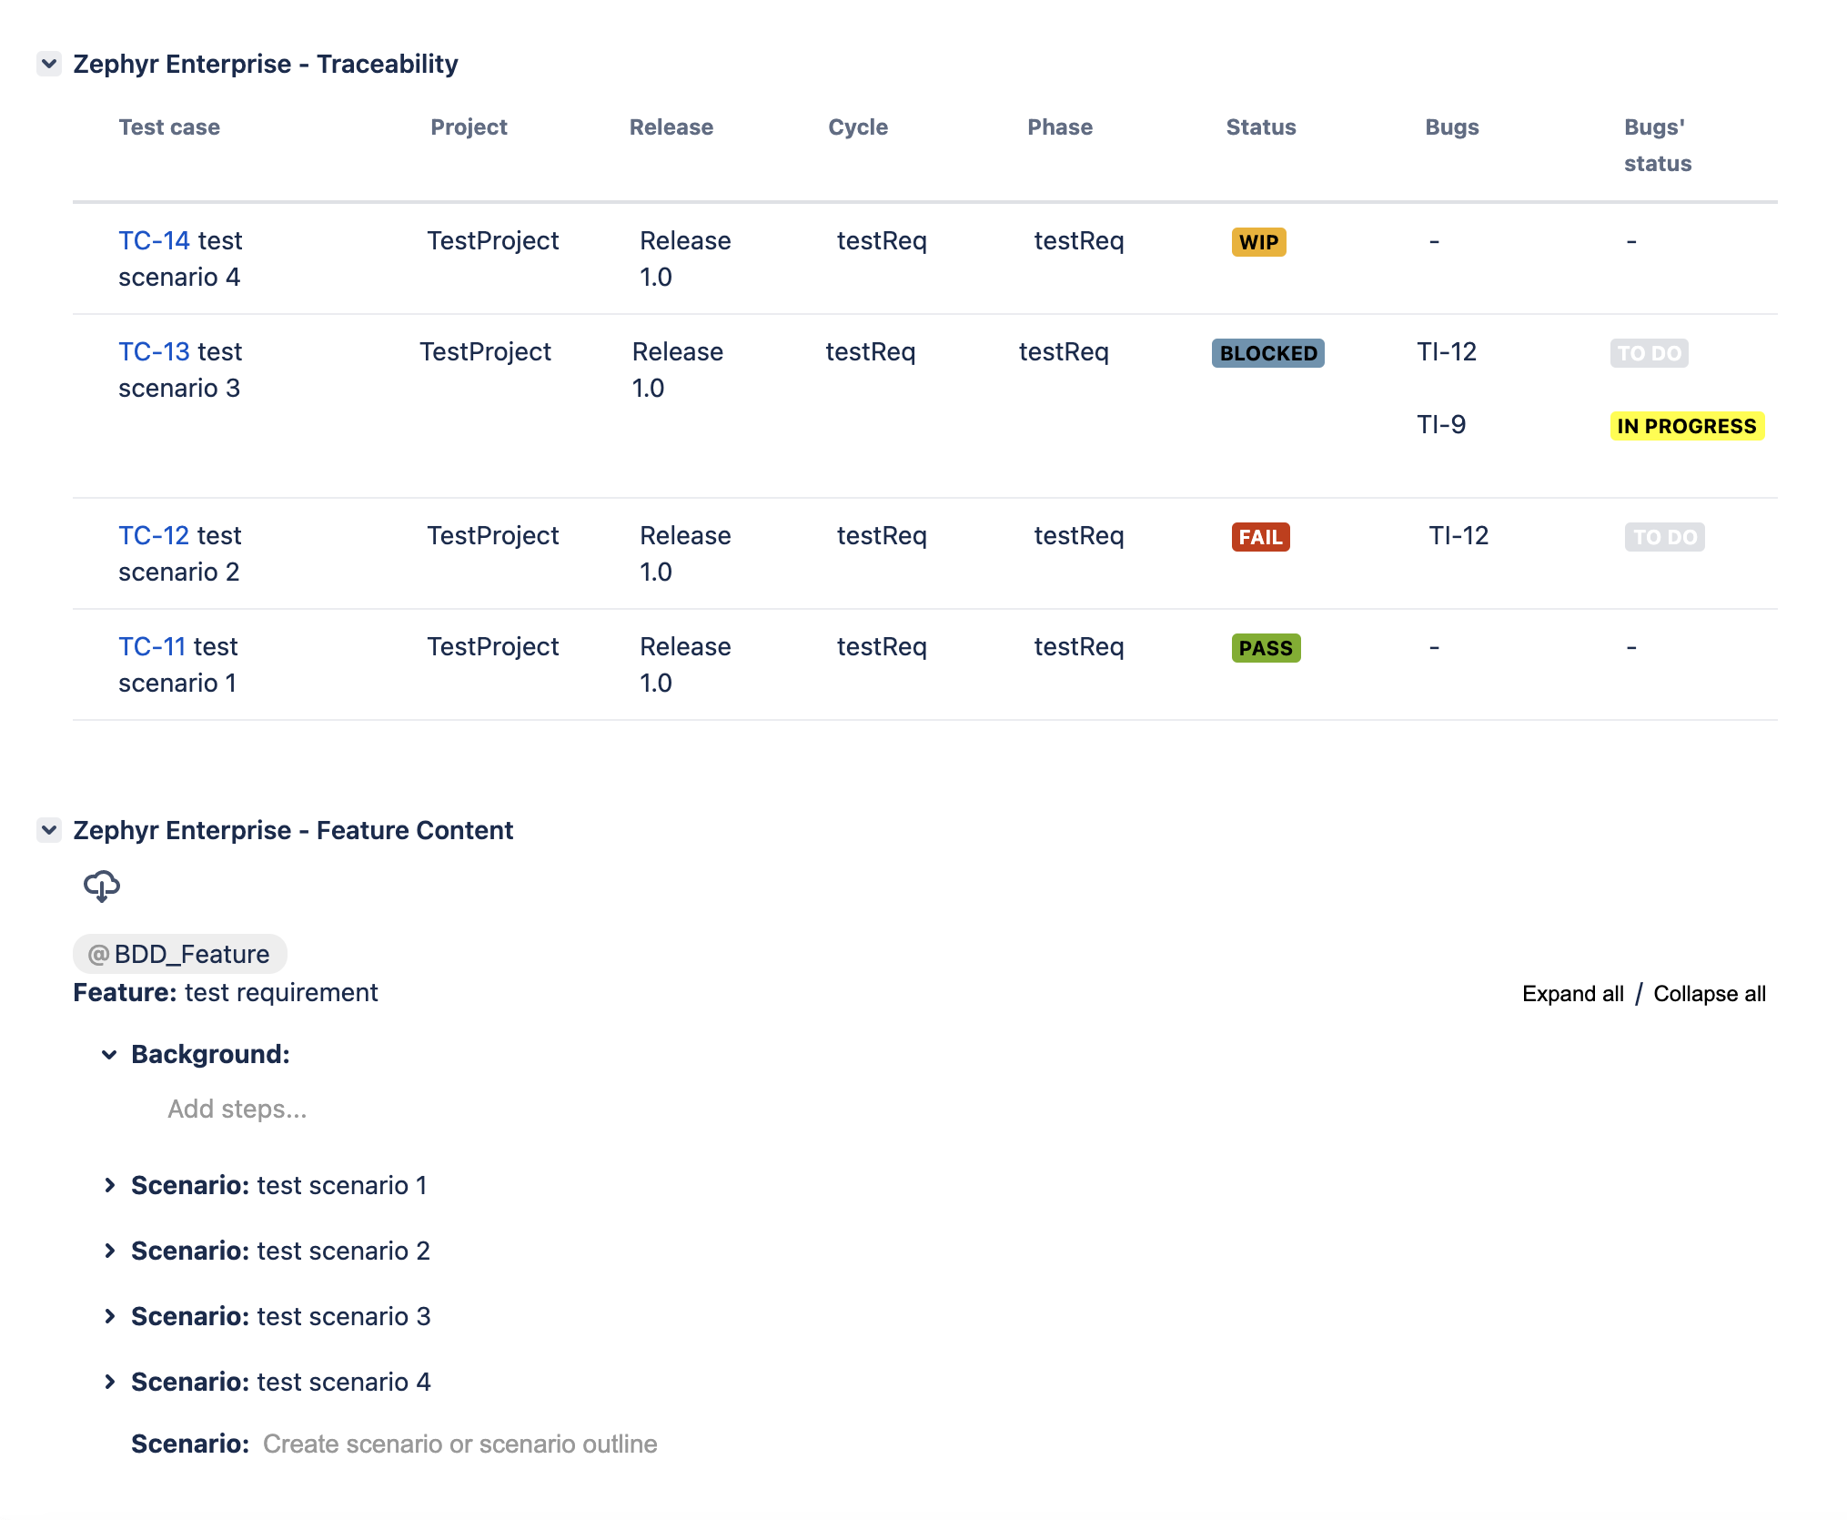
Task: Expand Scenario test scenario 4
Action: [109, 1382]
